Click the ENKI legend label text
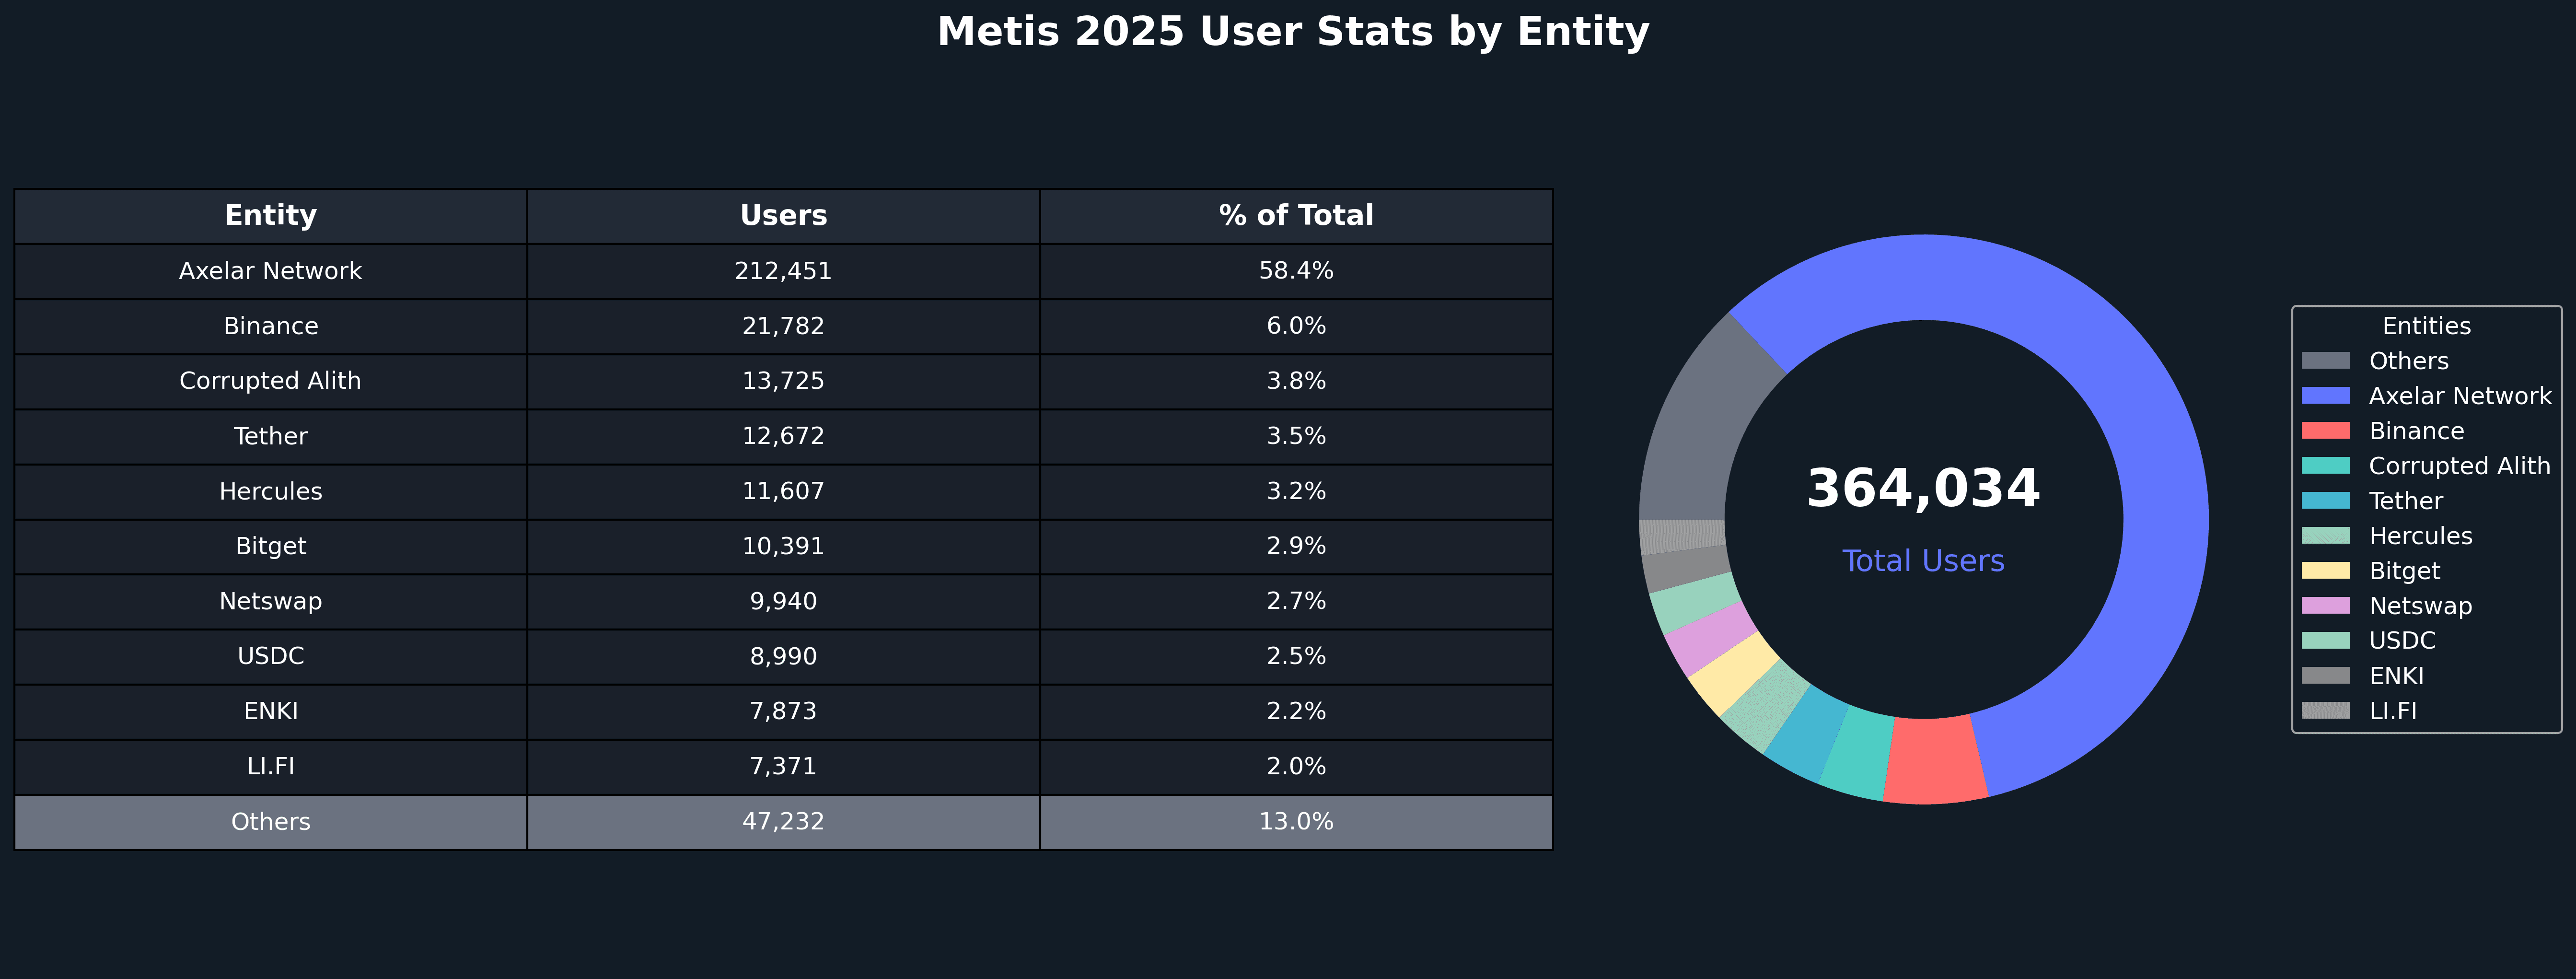The height and width of the screenshot is (979, 2576). 2396,676
